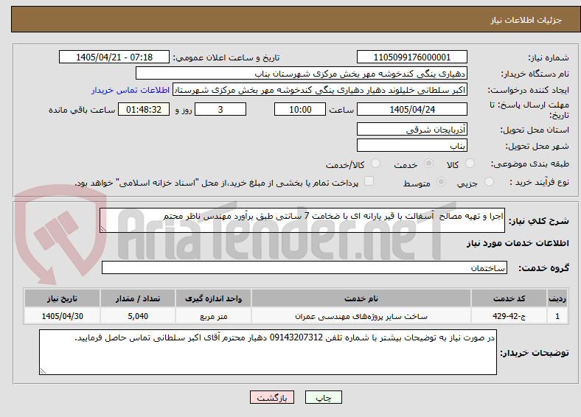Click the service group field ساختمان
581x417 pixels.
[x=305, y=267]
